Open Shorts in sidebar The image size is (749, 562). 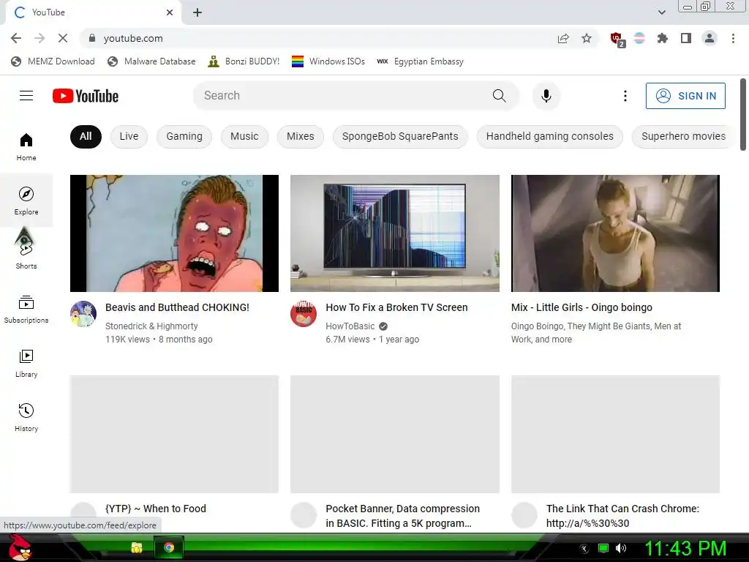pyautogui.click(x=26, y=255)
